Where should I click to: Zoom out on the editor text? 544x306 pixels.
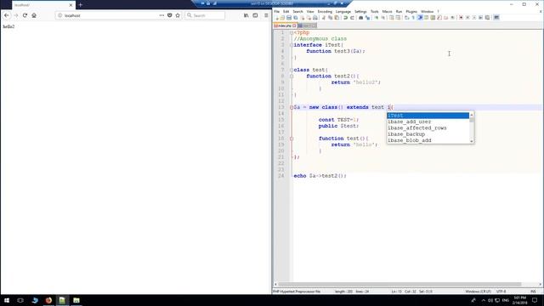pyautogui.click(x=383, y=17)
